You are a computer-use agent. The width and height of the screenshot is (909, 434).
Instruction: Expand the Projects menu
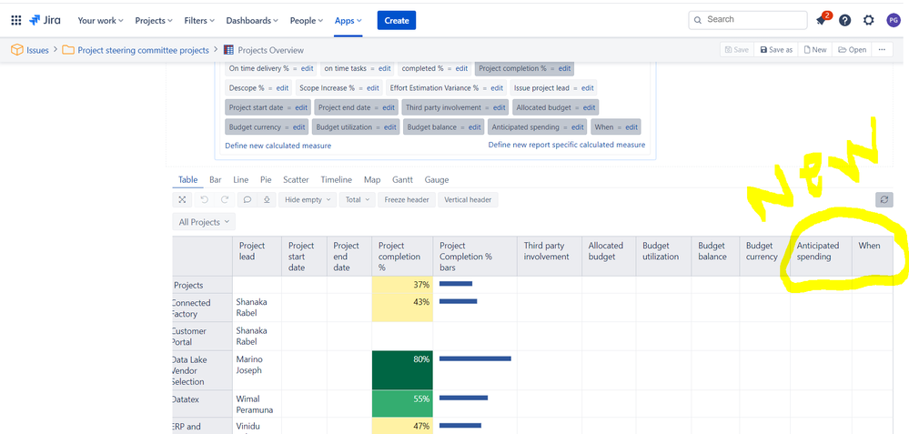pyautogui.click(x=154, y=20)
